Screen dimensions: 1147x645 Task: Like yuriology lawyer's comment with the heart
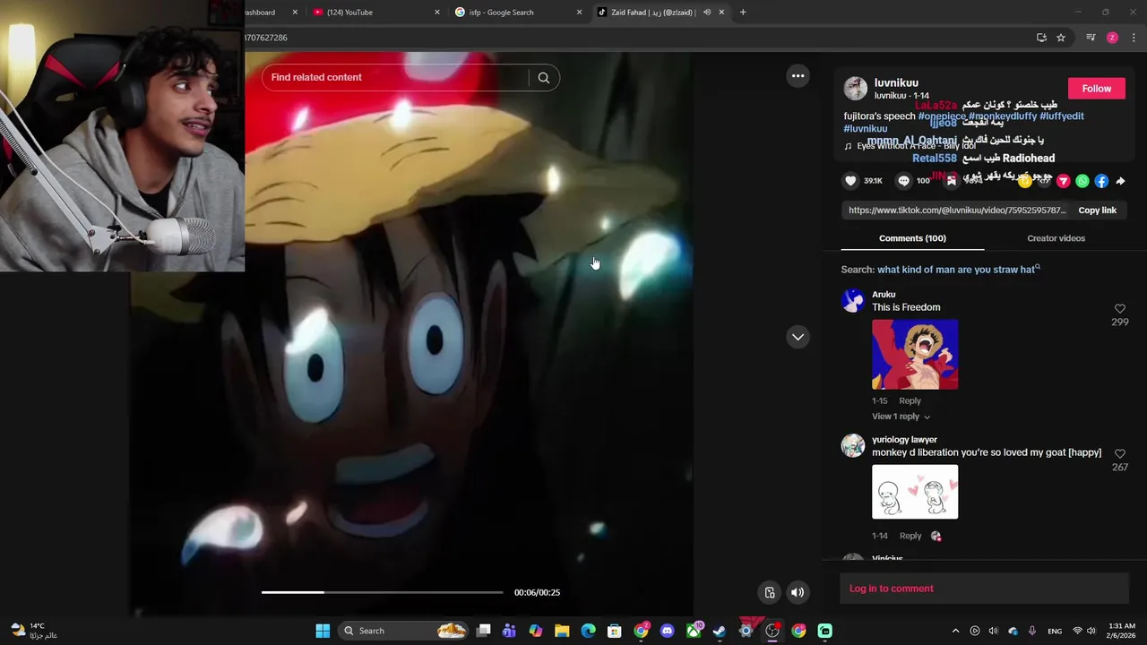pyautogui.click(x=1119, y=454)
